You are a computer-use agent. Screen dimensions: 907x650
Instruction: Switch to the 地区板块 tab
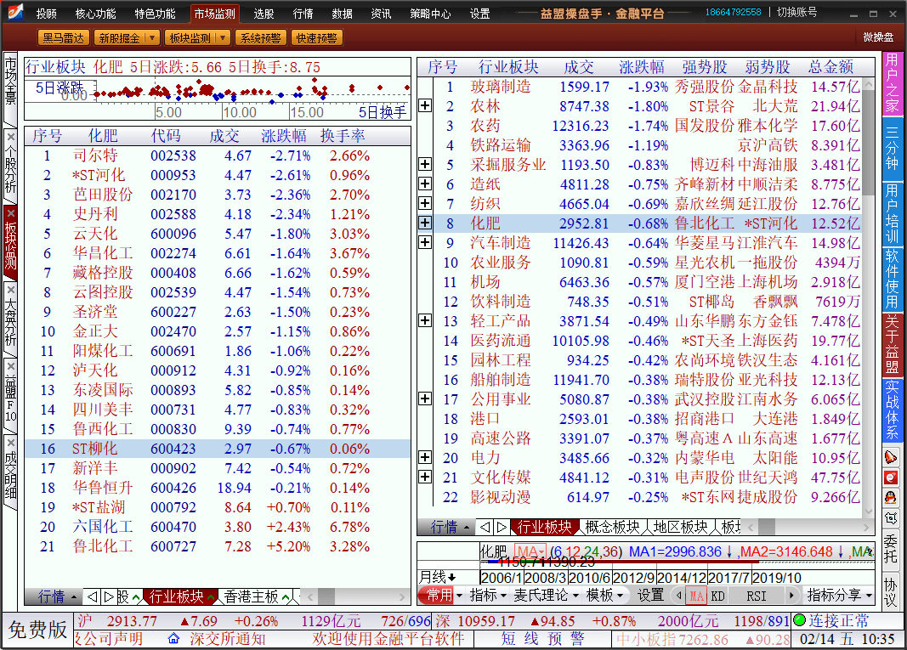point(681,527)
